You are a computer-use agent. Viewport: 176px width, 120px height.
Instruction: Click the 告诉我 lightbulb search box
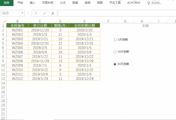(x=155, y=3)
